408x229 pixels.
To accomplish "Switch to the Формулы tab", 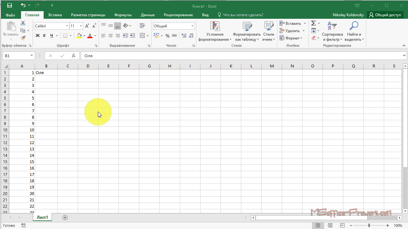I will point(123,15).
